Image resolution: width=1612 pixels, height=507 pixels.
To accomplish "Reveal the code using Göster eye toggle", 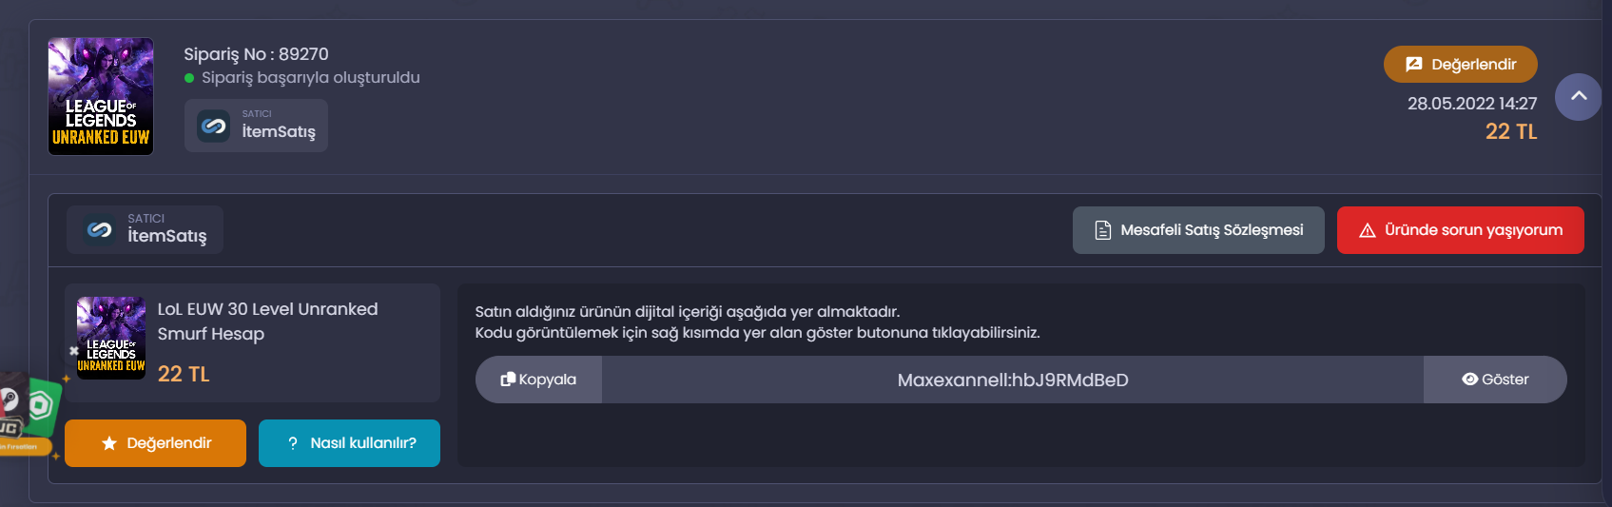I will 1495,380.
